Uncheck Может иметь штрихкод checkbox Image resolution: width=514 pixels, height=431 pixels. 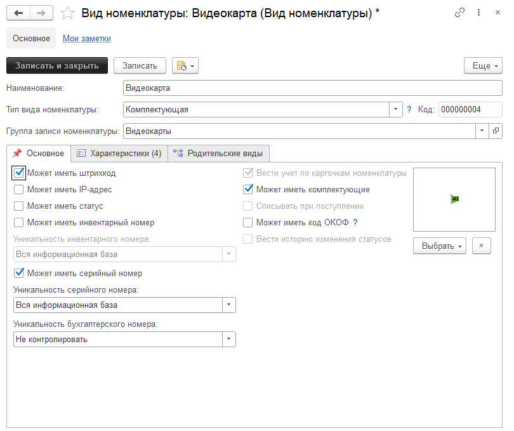pos(19,173)
